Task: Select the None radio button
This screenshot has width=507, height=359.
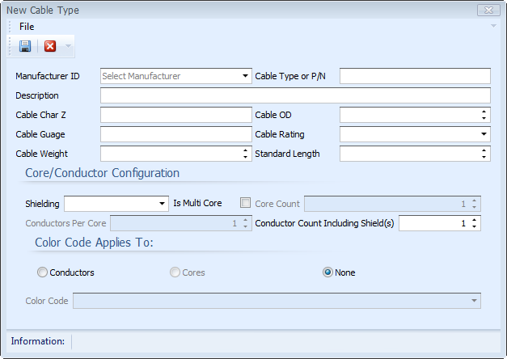Action: click(x=327, y=272)
